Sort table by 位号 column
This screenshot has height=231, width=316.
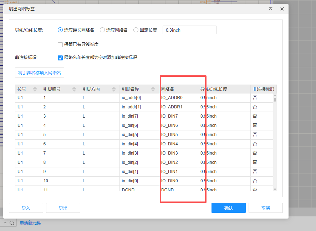[35, 89]
